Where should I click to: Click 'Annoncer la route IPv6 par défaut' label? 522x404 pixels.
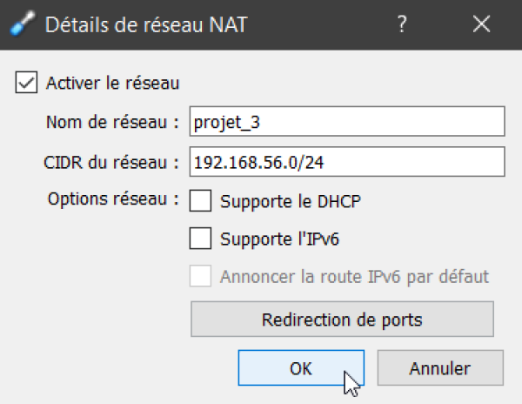pos(355,276)
